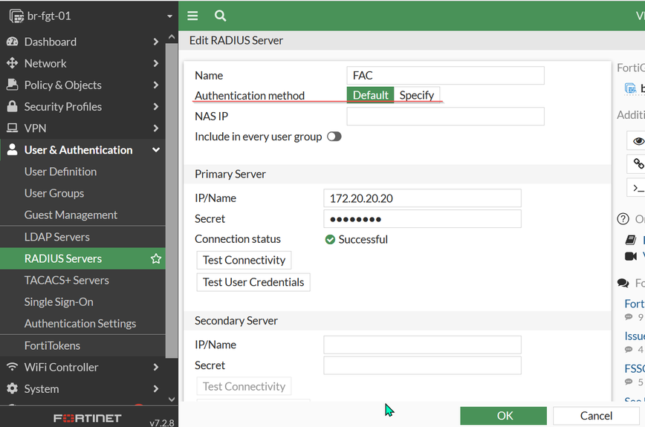This screenshot has width=645, height=427.
Task: Click the Network icon in sidebar
Action: tap(12, 63)
